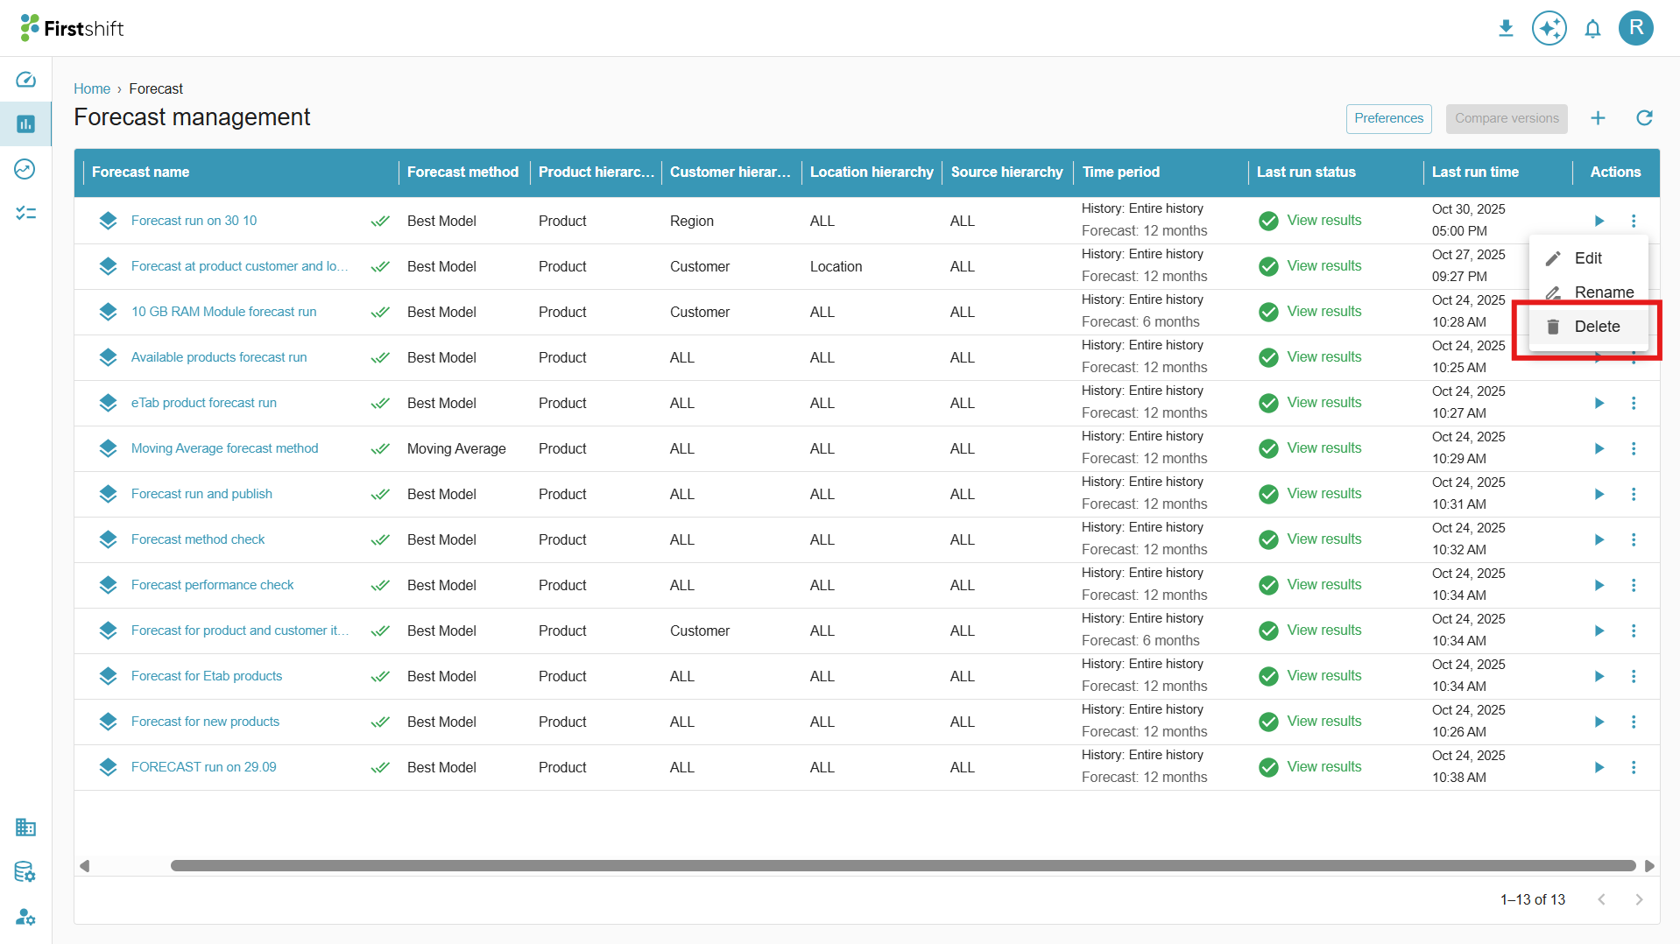Sort by the Last run time column header
This screenshot has width=1680, height=944.
coord(1475,173)
